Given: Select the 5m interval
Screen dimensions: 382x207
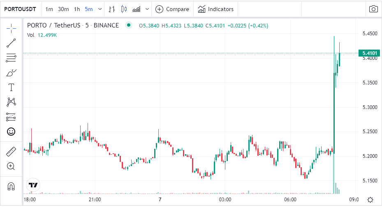Looking at the screenshot, I should tap(89, 9).
